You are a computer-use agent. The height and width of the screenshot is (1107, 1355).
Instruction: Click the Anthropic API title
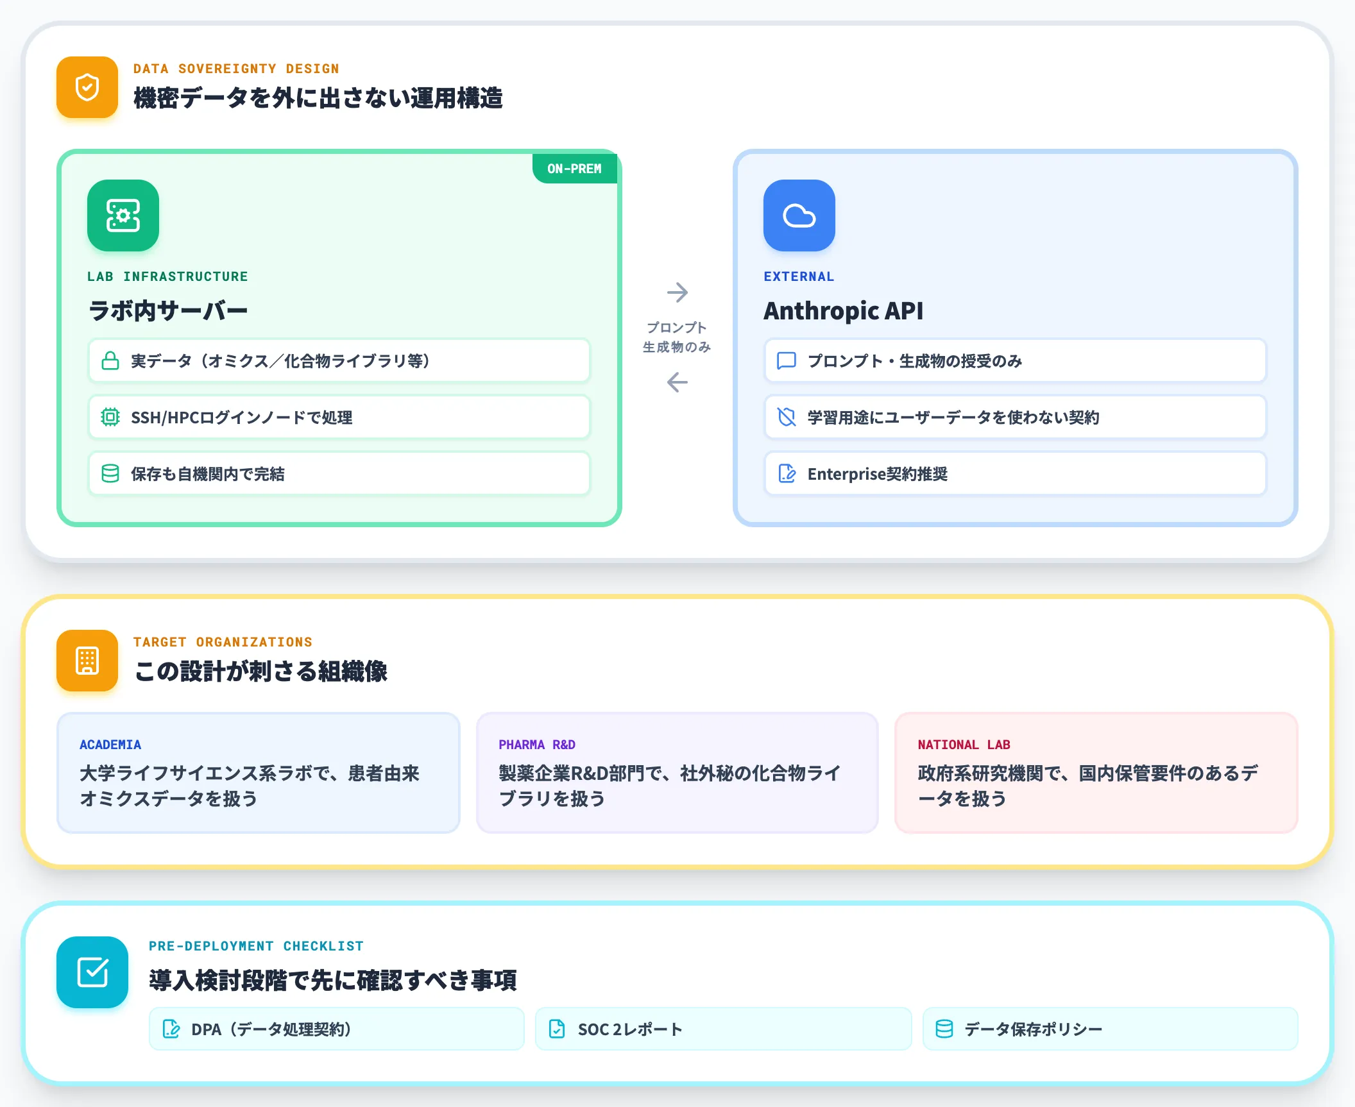click(844, 311)
